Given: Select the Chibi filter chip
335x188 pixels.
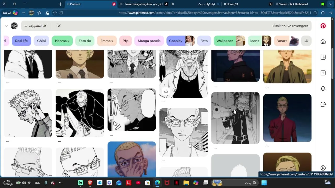Looking at the screenshot, I should coord(41,41).
